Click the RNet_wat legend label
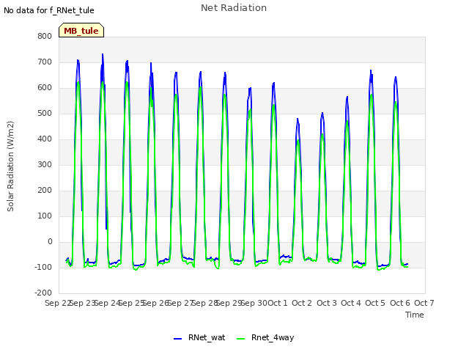Viewport: 469px width, 352px height. [x=207, y=337]
